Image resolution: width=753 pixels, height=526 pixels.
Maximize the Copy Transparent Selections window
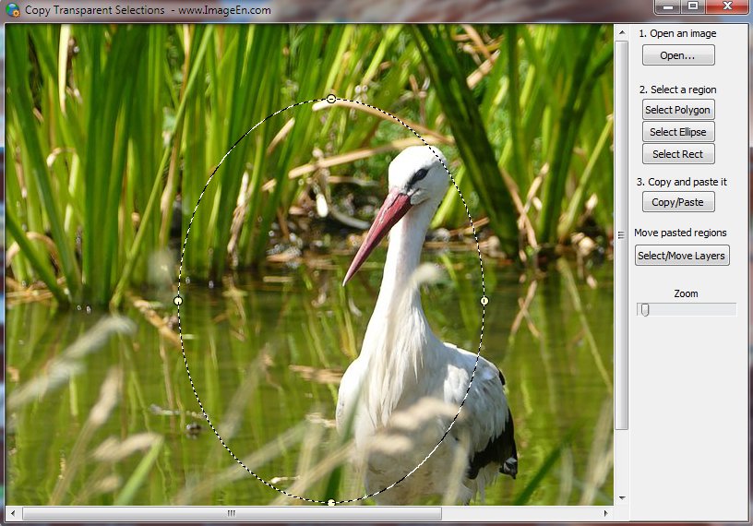[693, 6]
